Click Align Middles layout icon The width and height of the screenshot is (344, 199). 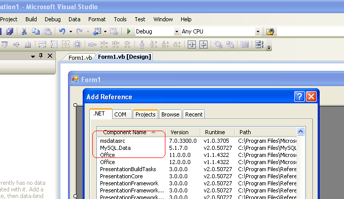tap(16, 45)
